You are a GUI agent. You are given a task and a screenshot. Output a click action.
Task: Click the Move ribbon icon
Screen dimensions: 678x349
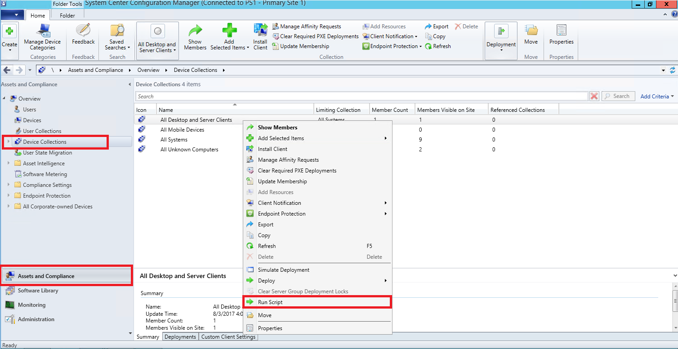(531, 31)
